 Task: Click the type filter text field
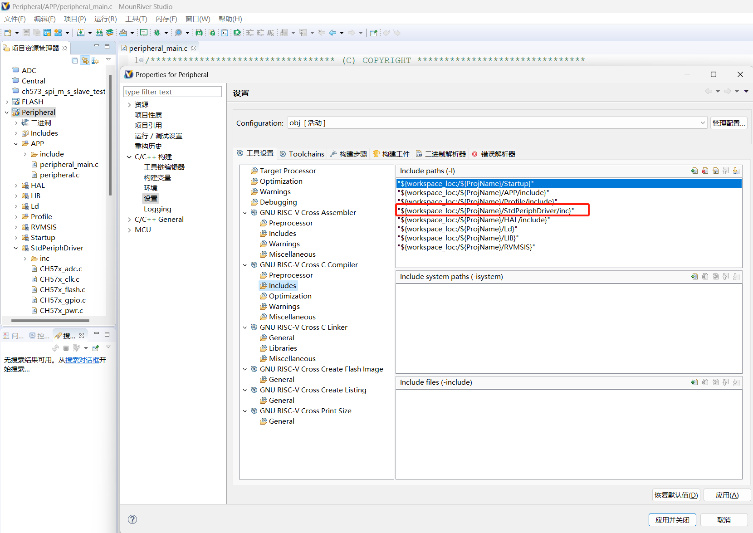point(172,92)
